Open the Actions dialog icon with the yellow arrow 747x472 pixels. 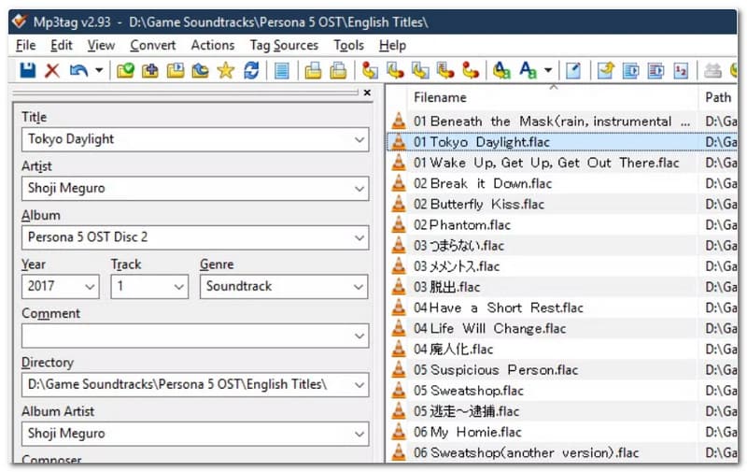[501, 70]
